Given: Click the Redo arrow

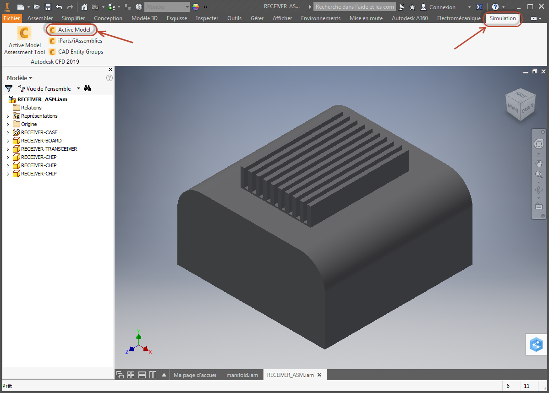Looking at the screenshot, I should (70, 7).
